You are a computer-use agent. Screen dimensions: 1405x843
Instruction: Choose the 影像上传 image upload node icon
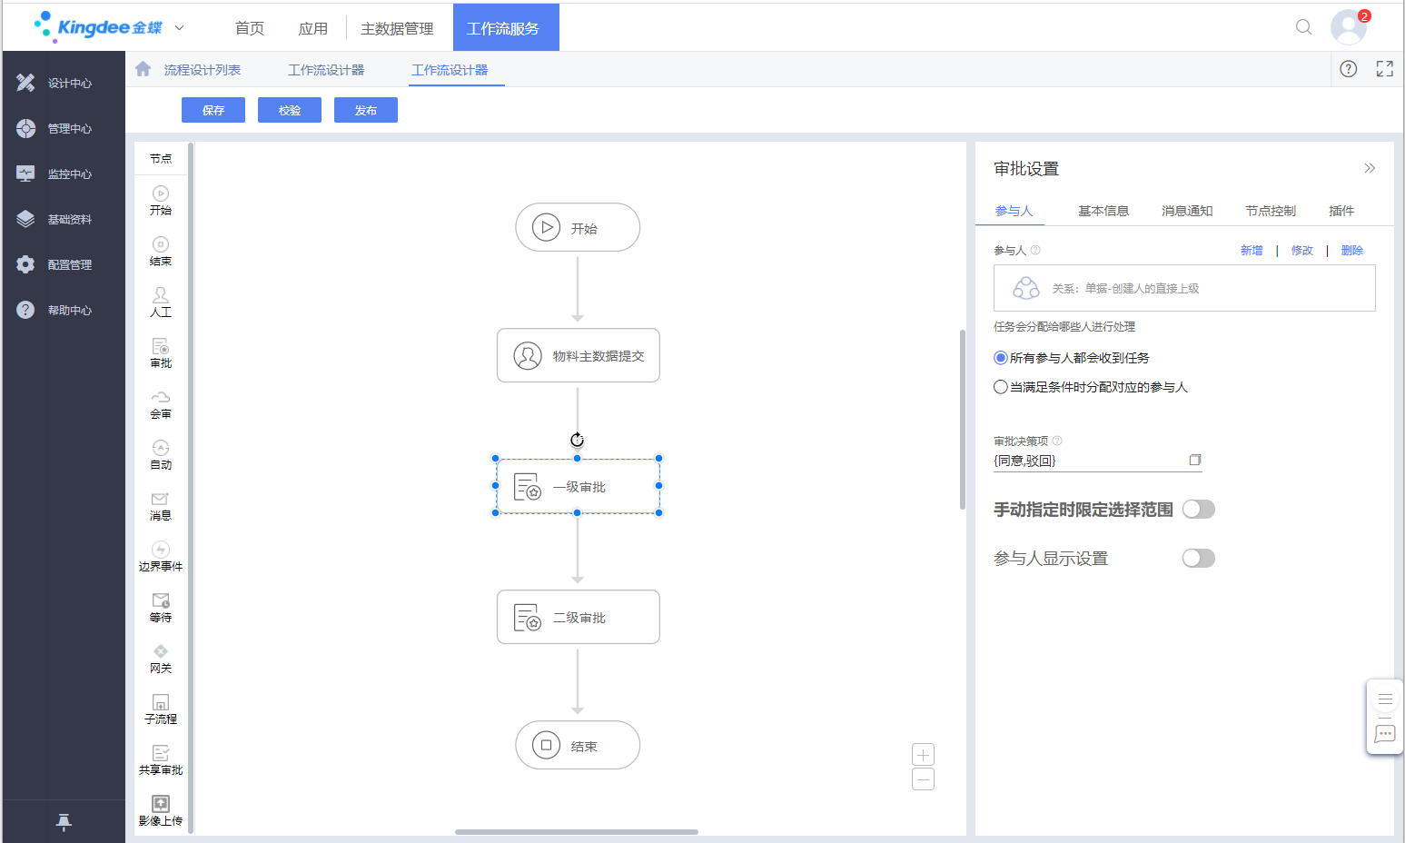(x=161, y=804)
